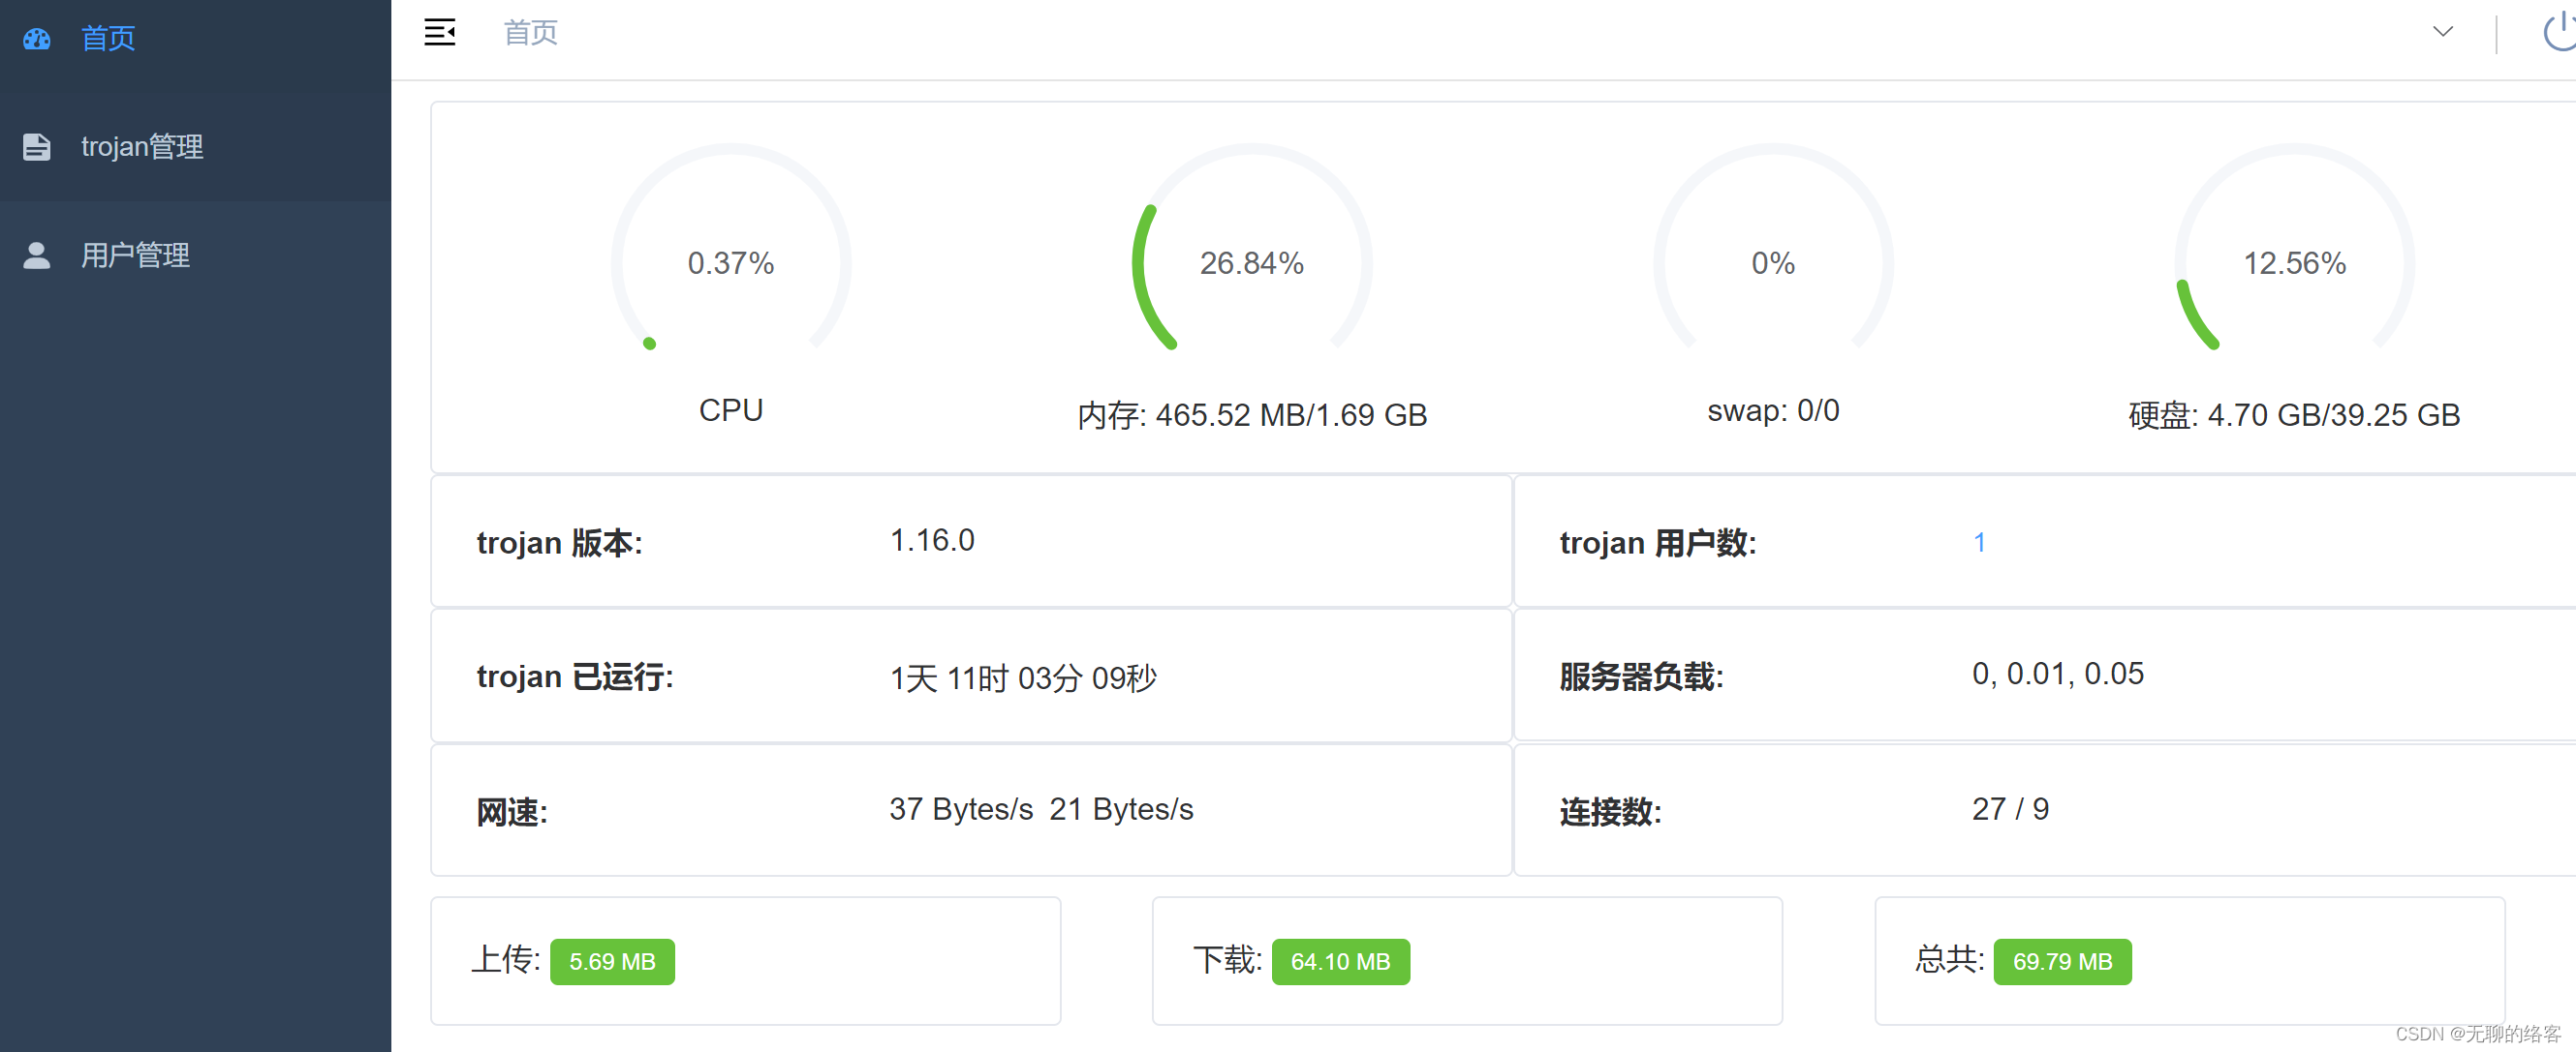Screen dimensions: 2576x1052
Task: Click the person icon next to 用户管理
Action: [x=37, y=255]
